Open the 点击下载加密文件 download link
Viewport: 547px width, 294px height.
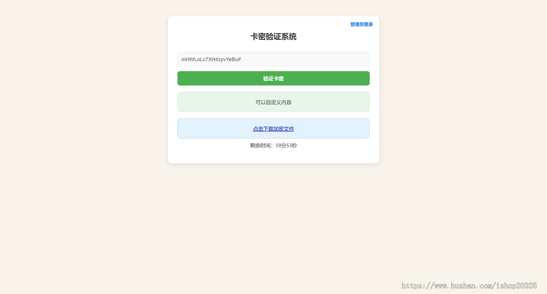tap(273, 129)
